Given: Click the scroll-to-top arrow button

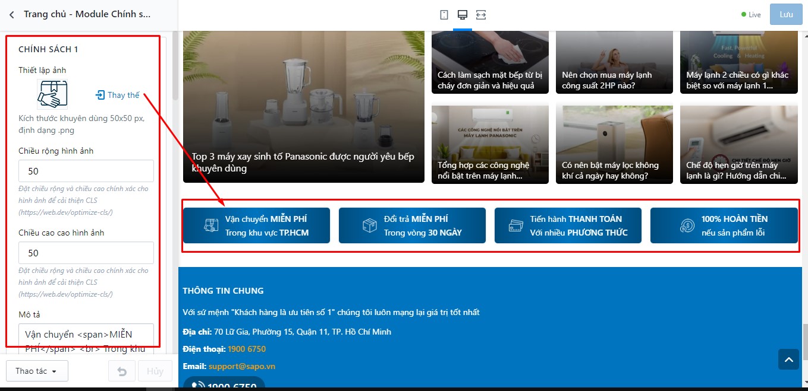Looking at the screenshot, I should point(788,359).
